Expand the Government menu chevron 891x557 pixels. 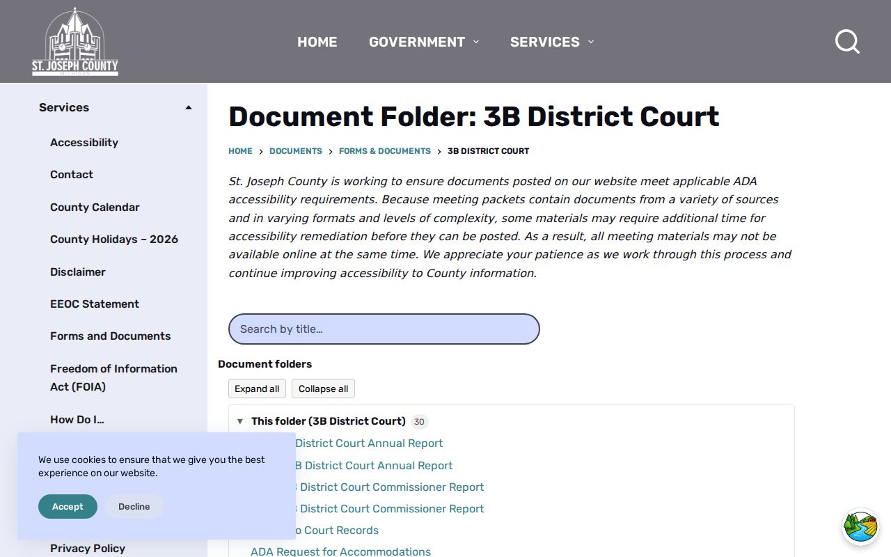click(476, 42)
